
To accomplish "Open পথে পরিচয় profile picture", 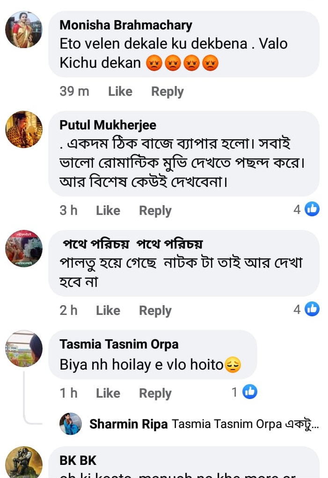I will 24,249.
